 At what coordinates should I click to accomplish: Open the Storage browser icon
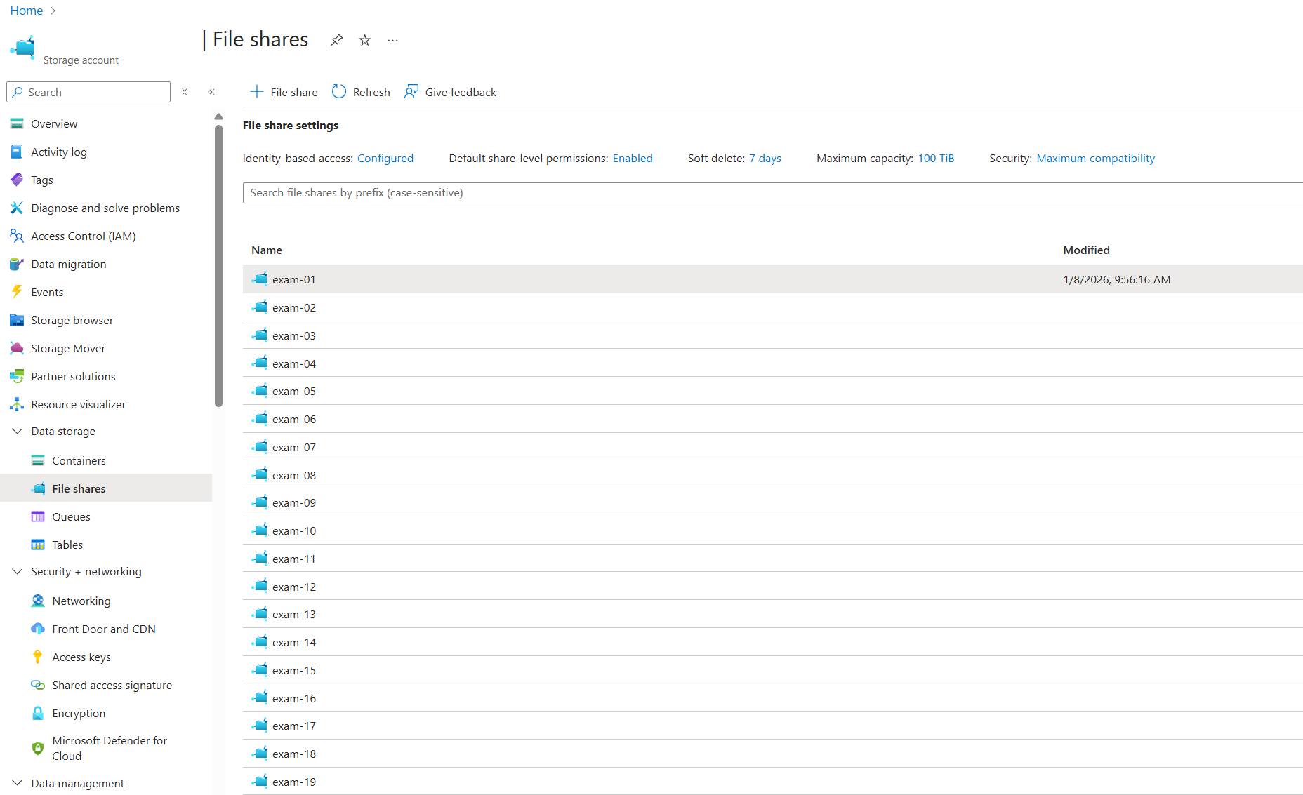pyautogui.click(x=17, y=320)
